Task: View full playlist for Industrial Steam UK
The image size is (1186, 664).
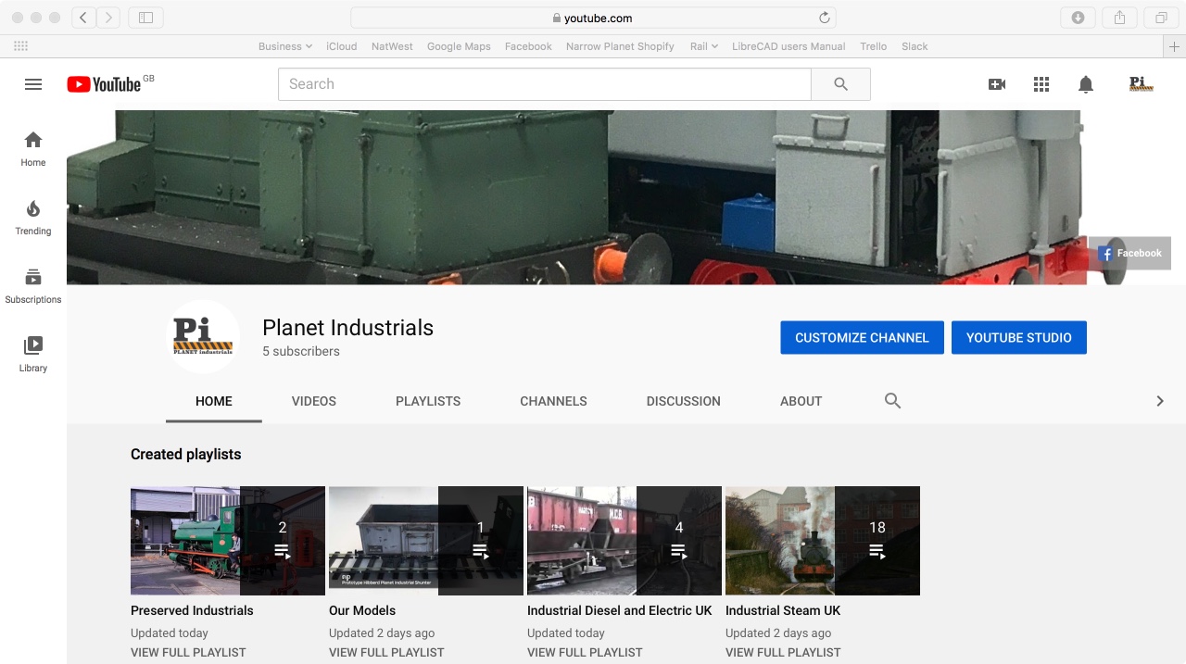Action: click(x=783, y=653)
